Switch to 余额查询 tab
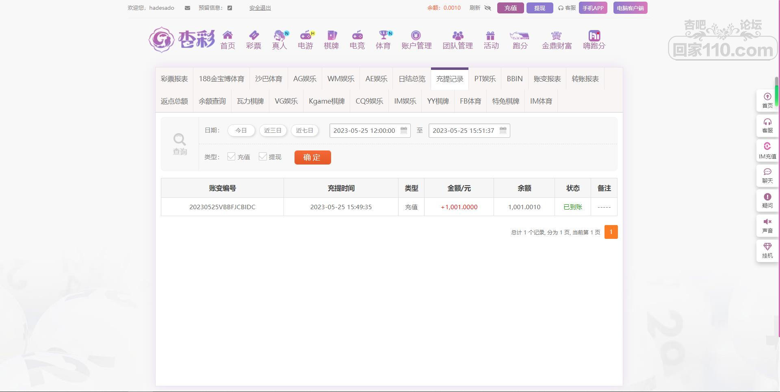780x392 pixels. pos(212,101)
